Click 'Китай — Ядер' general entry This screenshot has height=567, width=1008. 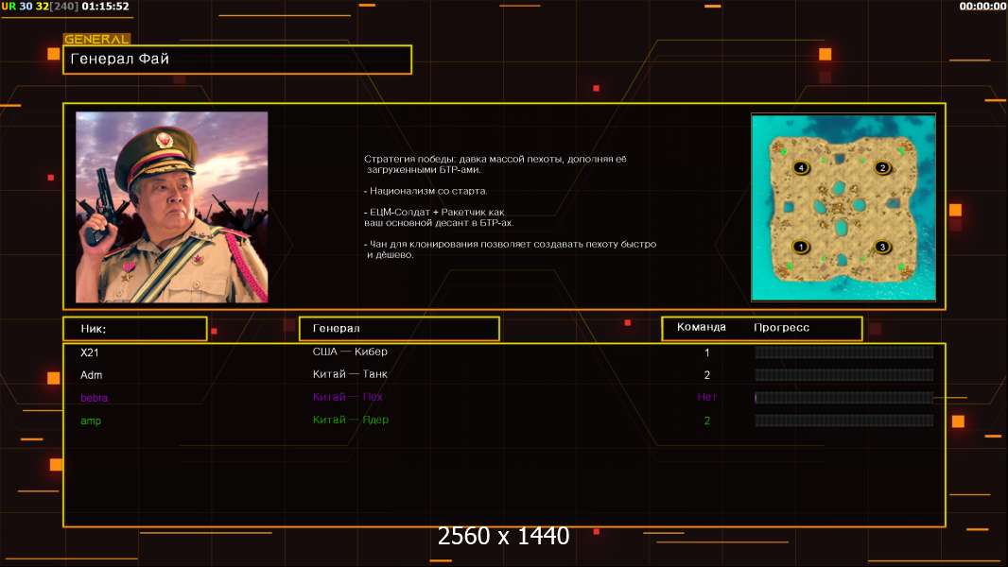[x=351, y=420]
